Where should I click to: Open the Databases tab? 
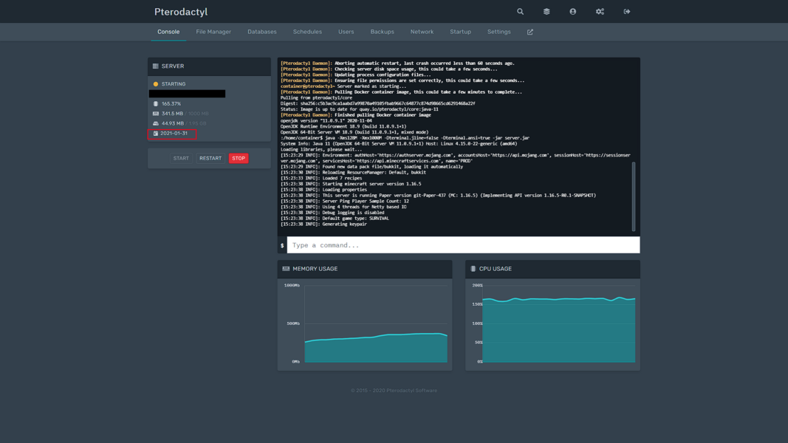tap(261, 32)
